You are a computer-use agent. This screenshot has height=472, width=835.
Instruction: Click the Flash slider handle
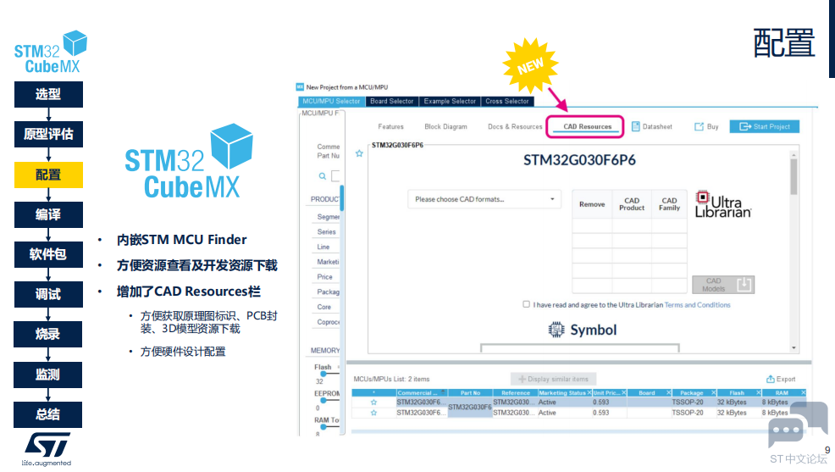point(323,374)
